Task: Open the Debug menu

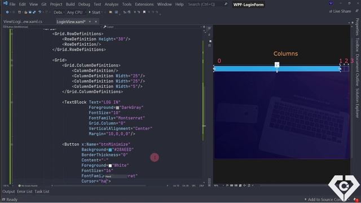Action: pyautogui.click(x=84, y=4)
